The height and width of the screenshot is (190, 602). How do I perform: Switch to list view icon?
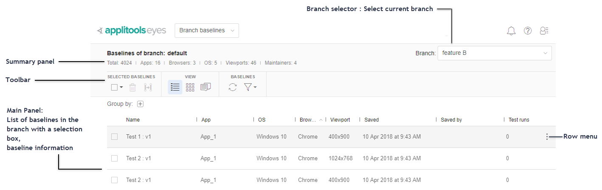click(175, 87)
